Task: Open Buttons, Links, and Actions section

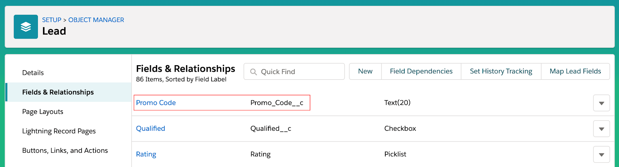Action: (65, 150)
